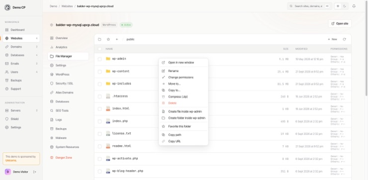This screenshot has width=368, height=180.
Task: Check the wp-content row checkbox
Action: coord(100,72)
